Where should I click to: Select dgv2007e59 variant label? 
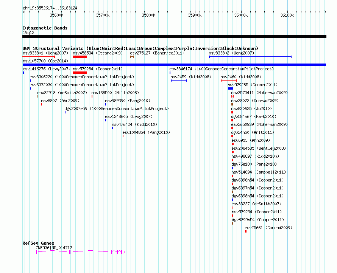117,109
